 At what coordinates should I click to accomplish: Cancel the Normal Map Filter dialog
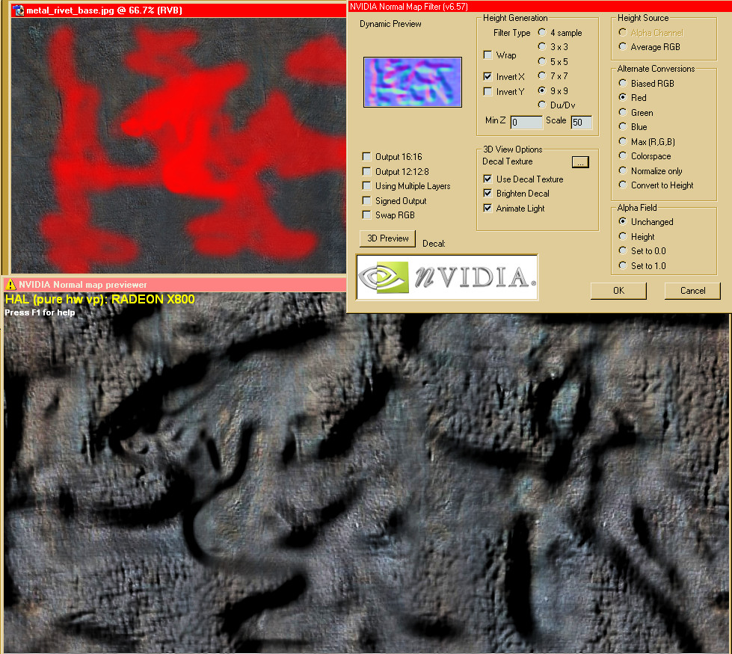click(x=692, y=291)
